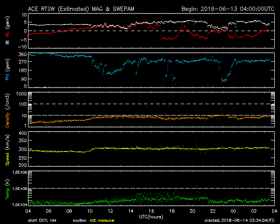
Task: Click the yellow 'ACE maneuver' caution label
Action: point(102,220)
